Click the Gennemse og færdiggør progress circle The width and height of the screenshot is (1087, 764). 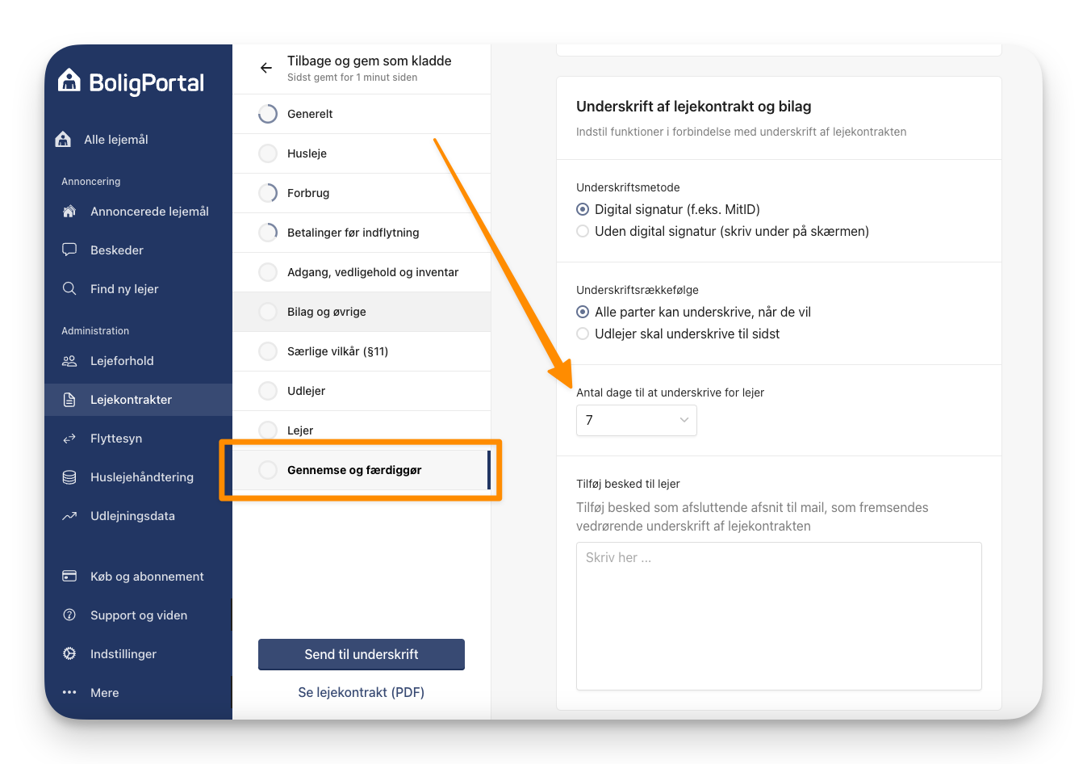pyautogui.click(x=268, y=470)
